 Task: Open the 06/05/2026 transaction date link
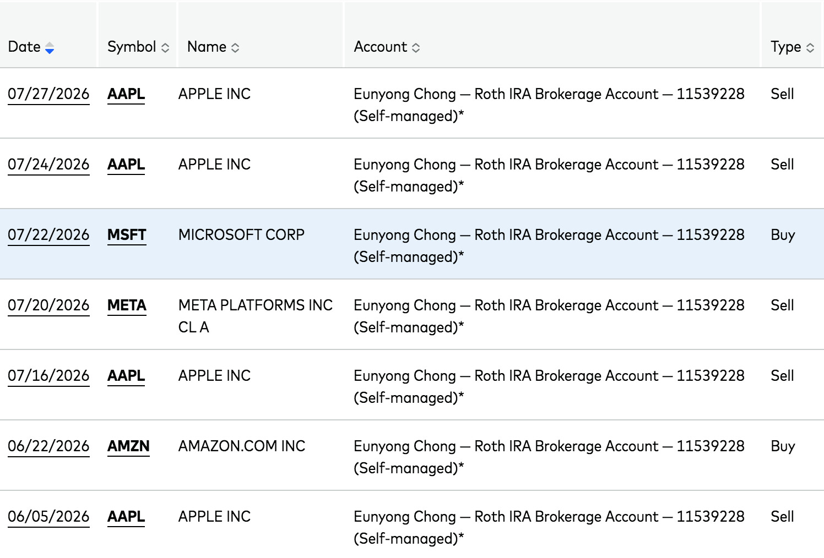click(x=48, y=517)
